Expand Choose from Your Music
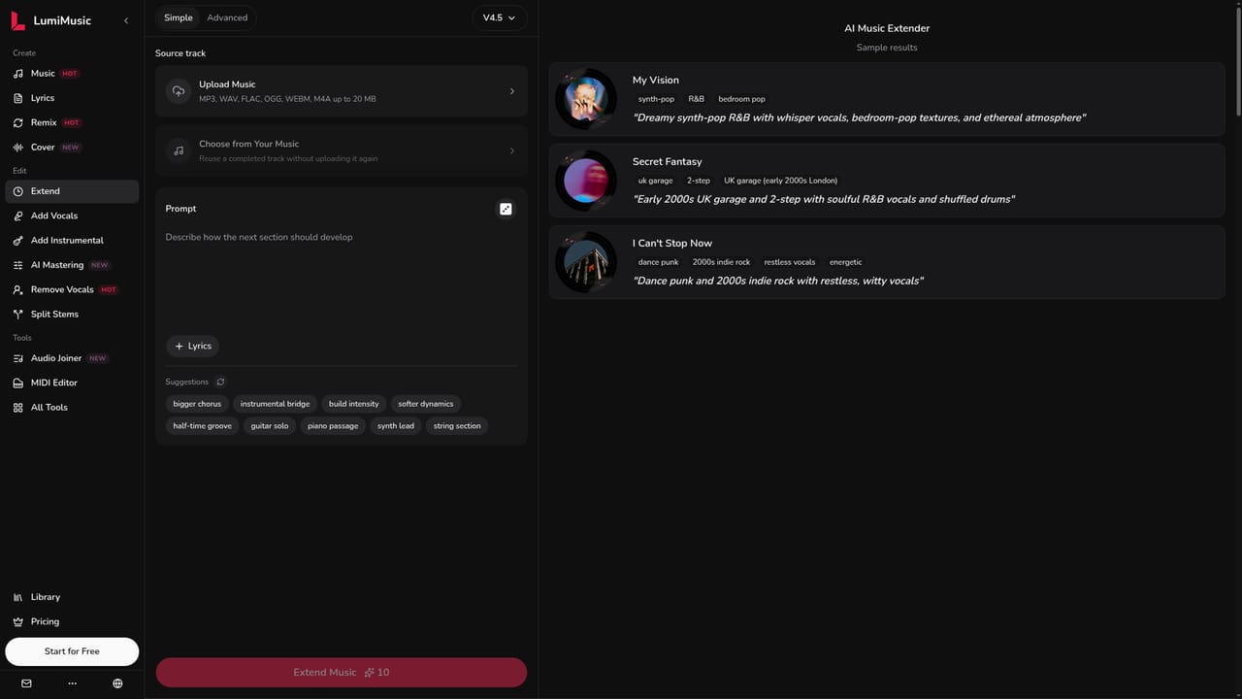Viewport: 1242px width, 699px height. [342, 150]
